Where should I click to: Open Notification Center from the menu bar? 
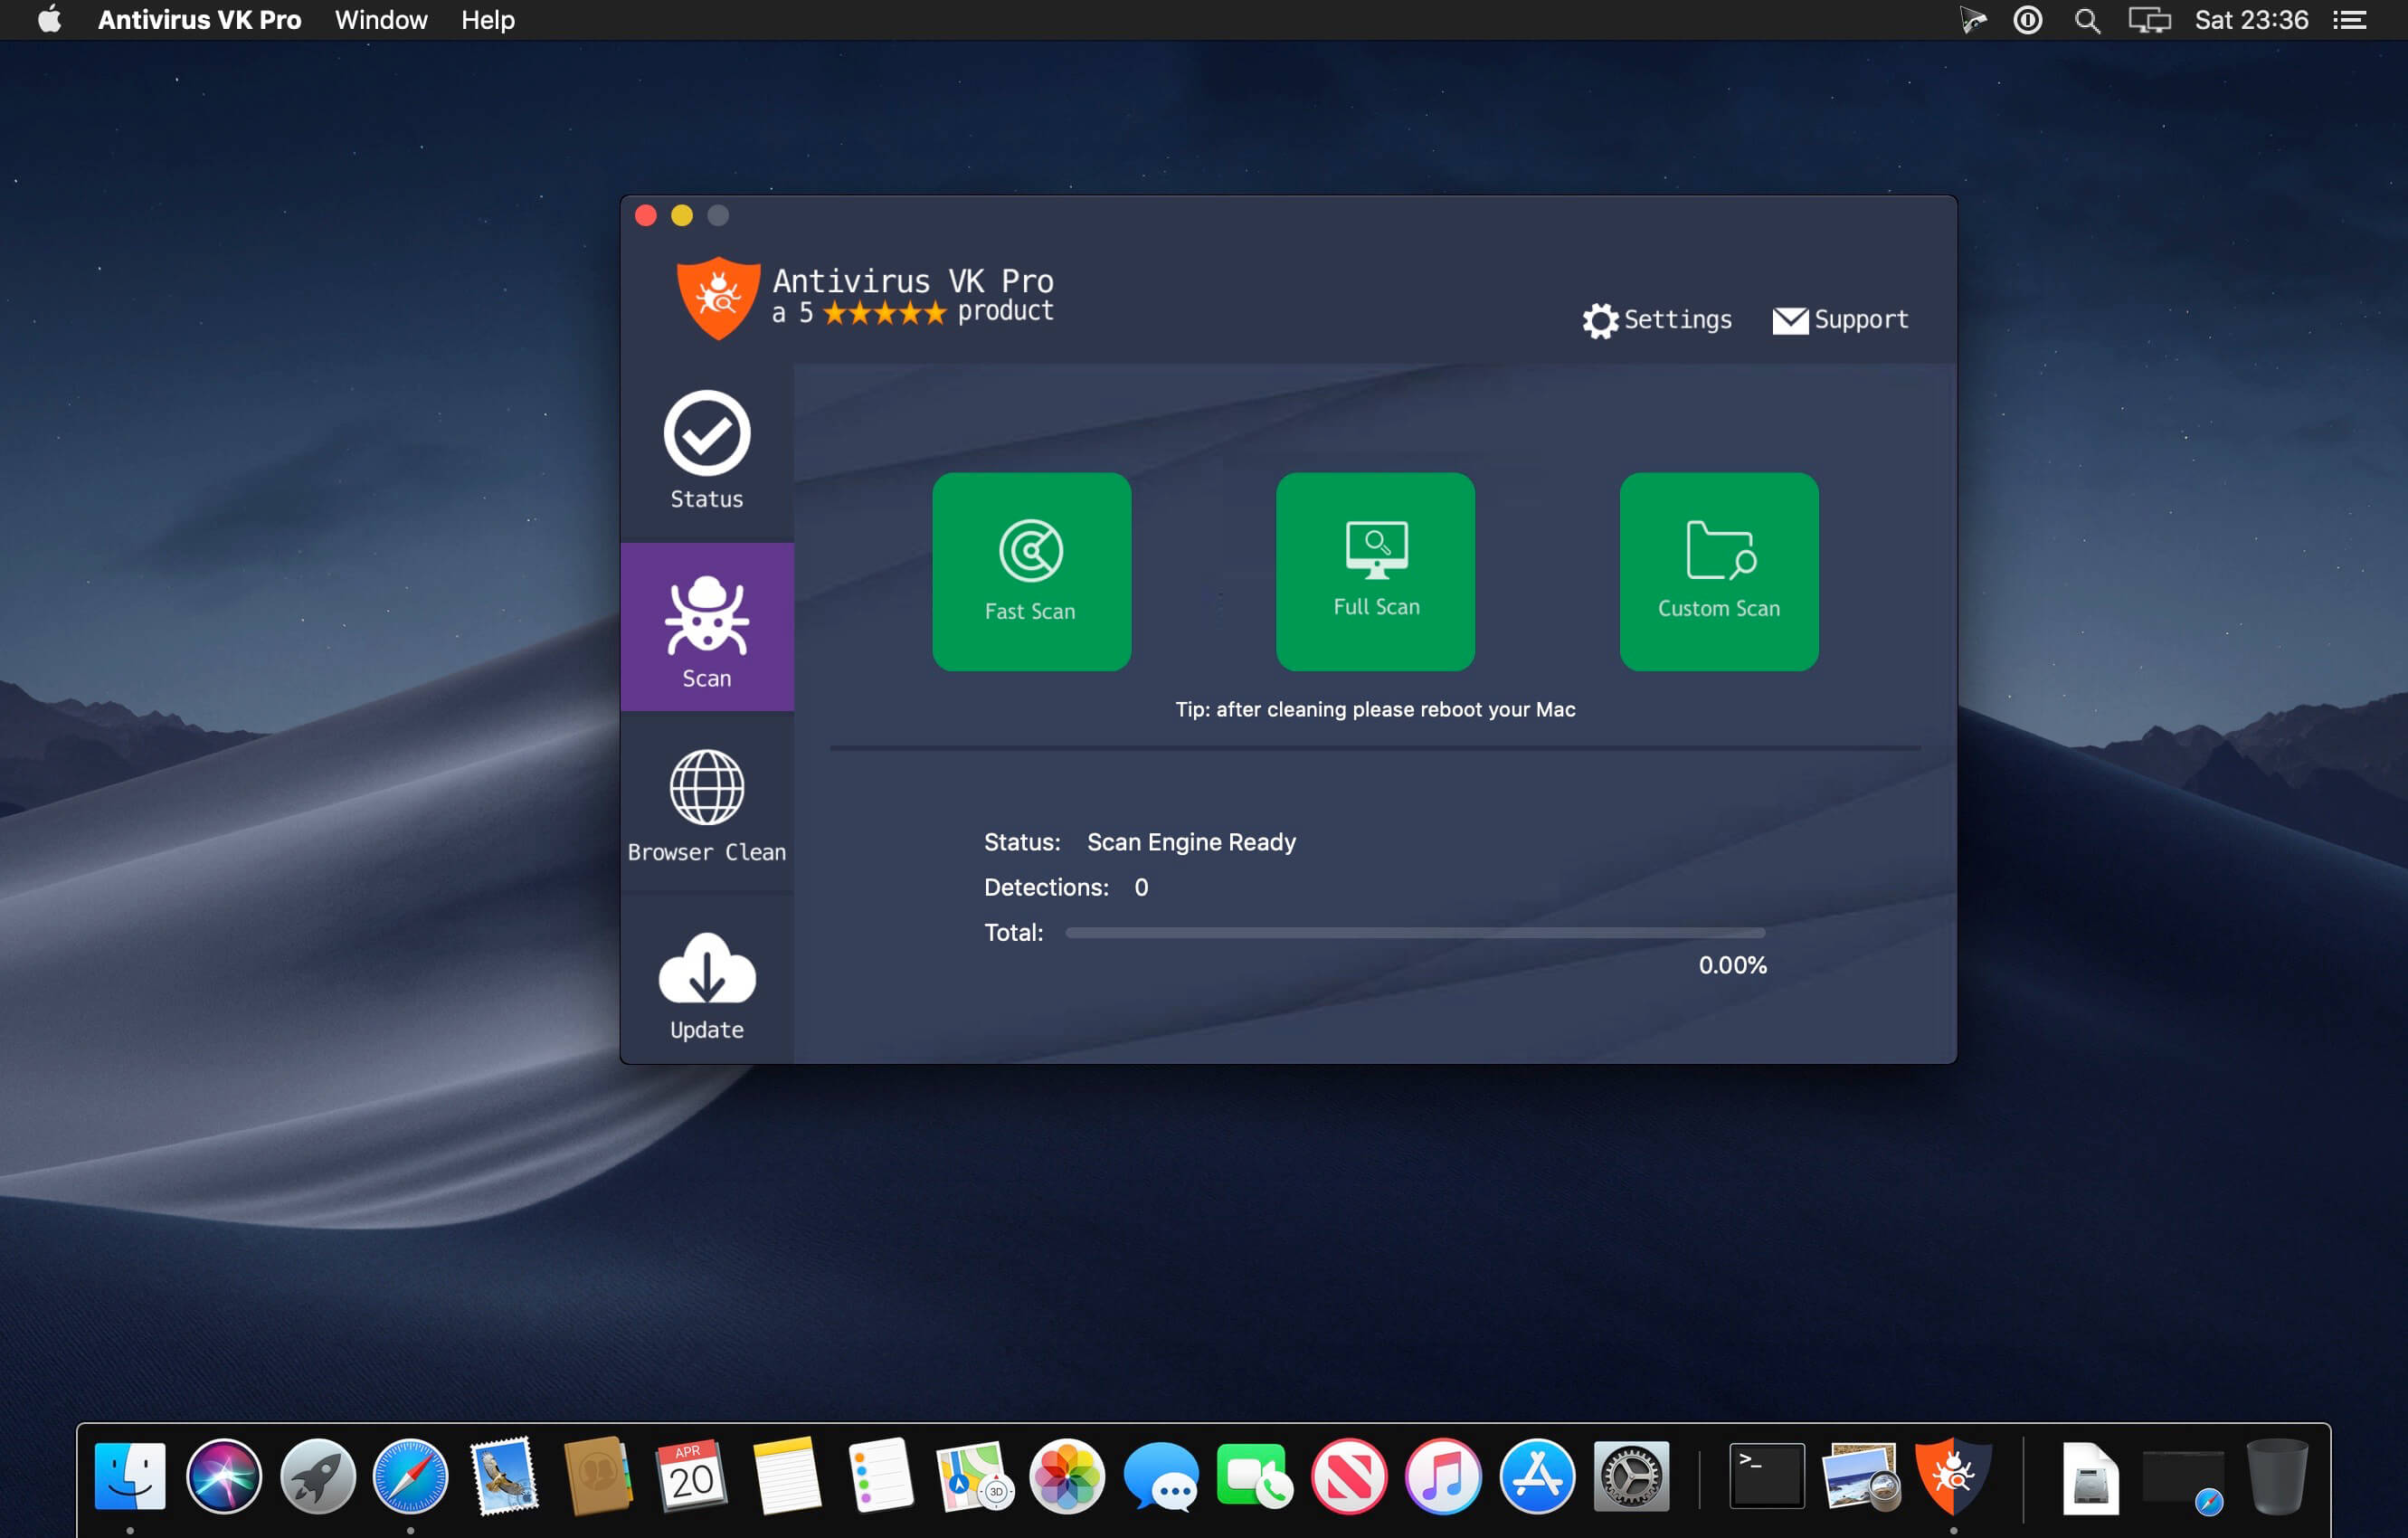[2349, 20]
